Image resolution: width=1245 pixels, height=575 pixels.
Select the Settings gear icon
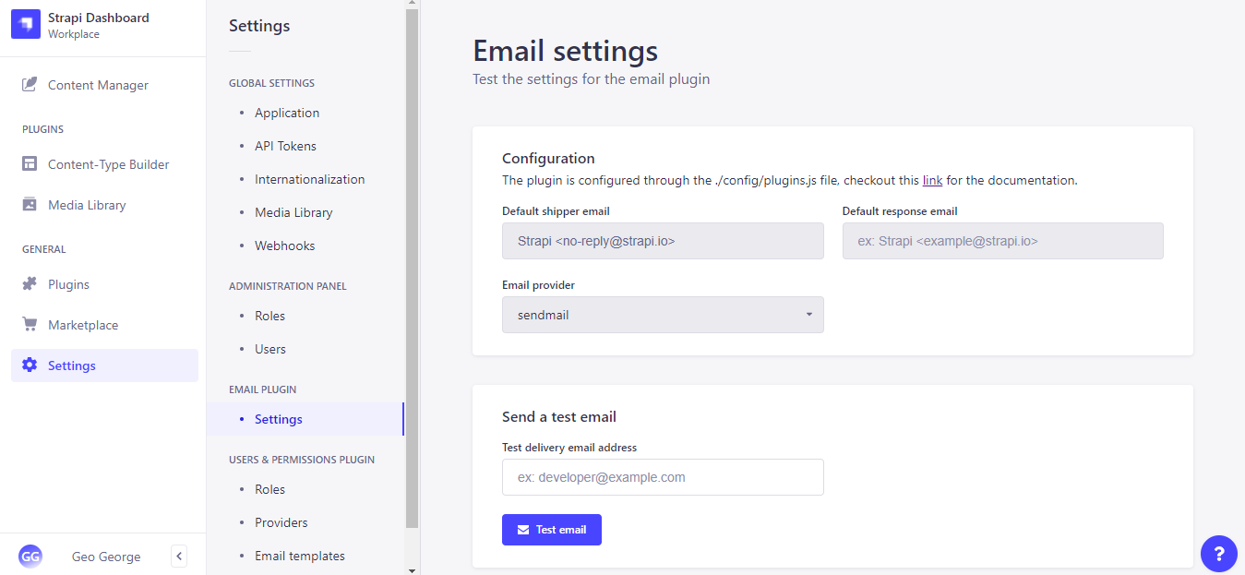(30, 365)
